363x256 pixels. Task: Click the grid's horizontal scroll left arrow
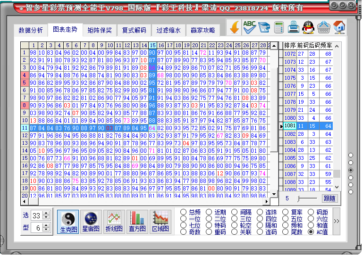[24, 201]
